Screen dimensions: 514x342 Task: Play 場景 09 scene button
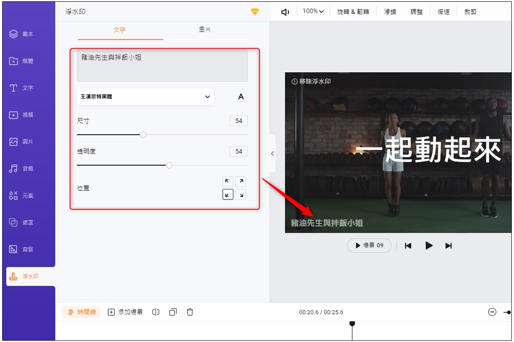(369, 246)
